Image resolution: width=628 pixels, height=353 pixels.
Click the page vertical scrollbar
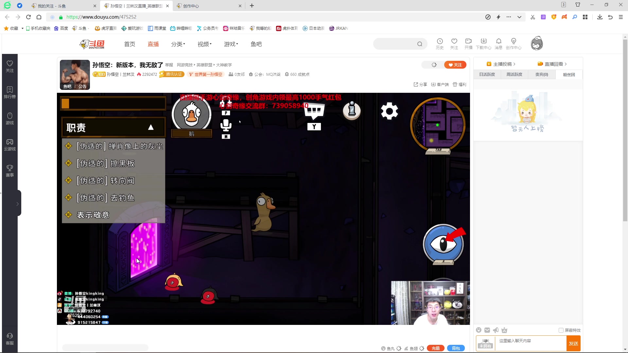pos(625,131)
